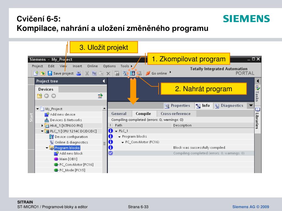Screen dimensions: 282x211
Task: Click the Go online text button
Action: point(159,73)
